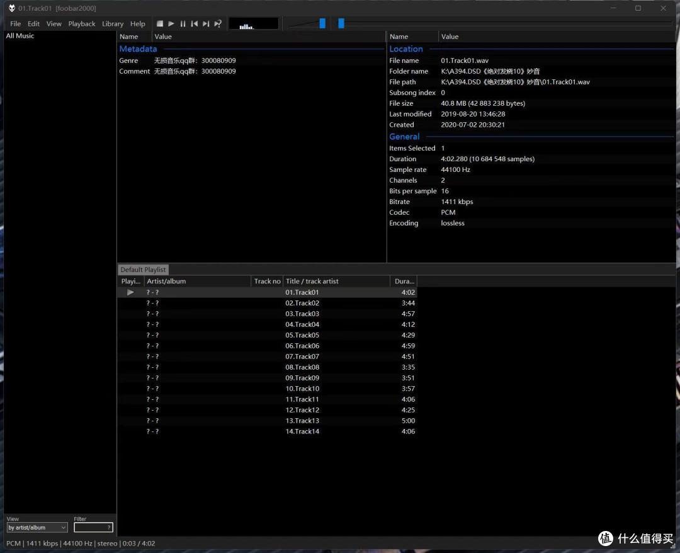680x553 pixels.
Task: Click the foobar2000 title bar logo
Action: point(12,8)
